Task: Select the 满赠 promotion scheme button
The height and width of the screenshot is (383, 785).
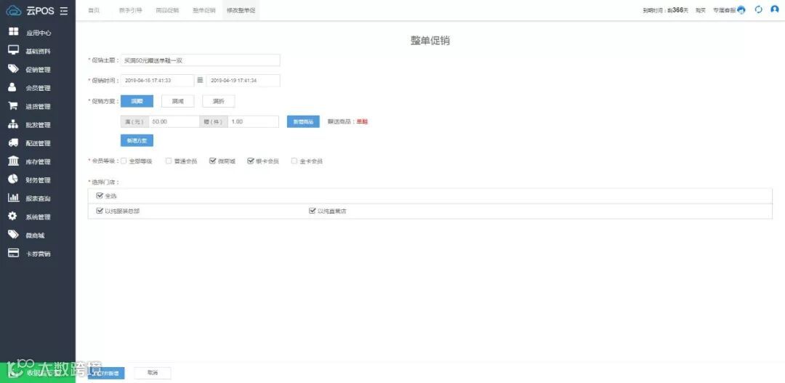Action: (137, 101)
